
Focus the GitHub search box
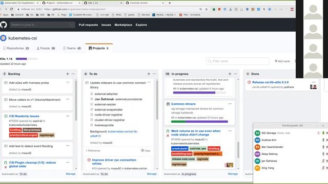pos(42,25)
